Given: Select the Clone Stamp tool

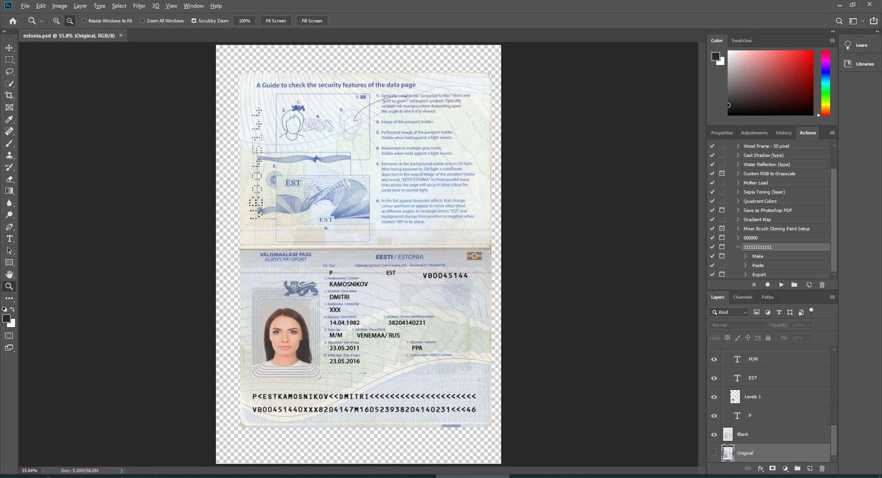Looking at the screenshot, I should coord(9,155).
